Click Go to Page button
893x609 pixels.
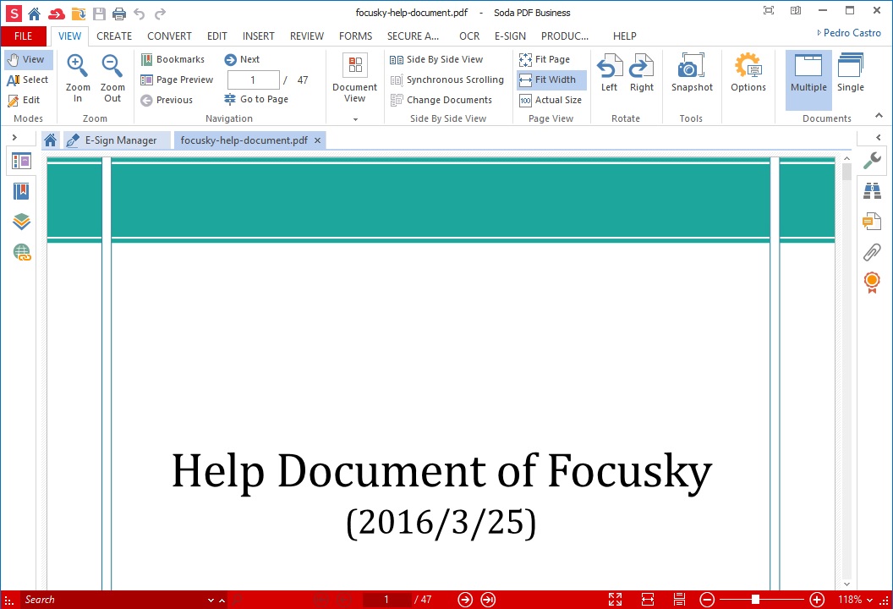click(x=256, y=99)
